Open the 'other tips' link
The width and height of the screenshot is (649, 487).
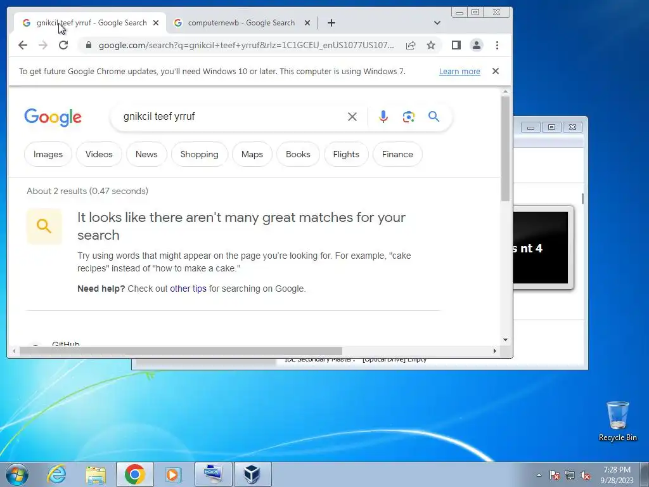tap(188, 289)
